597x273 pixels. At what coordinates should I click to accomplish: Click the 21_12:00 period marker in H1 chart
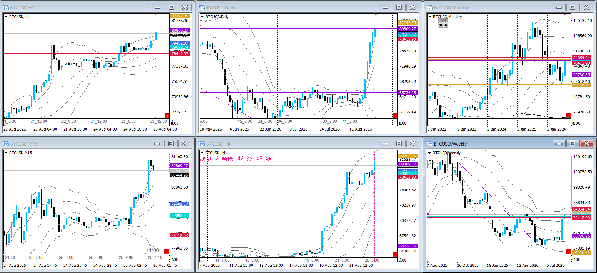(39, 122)
